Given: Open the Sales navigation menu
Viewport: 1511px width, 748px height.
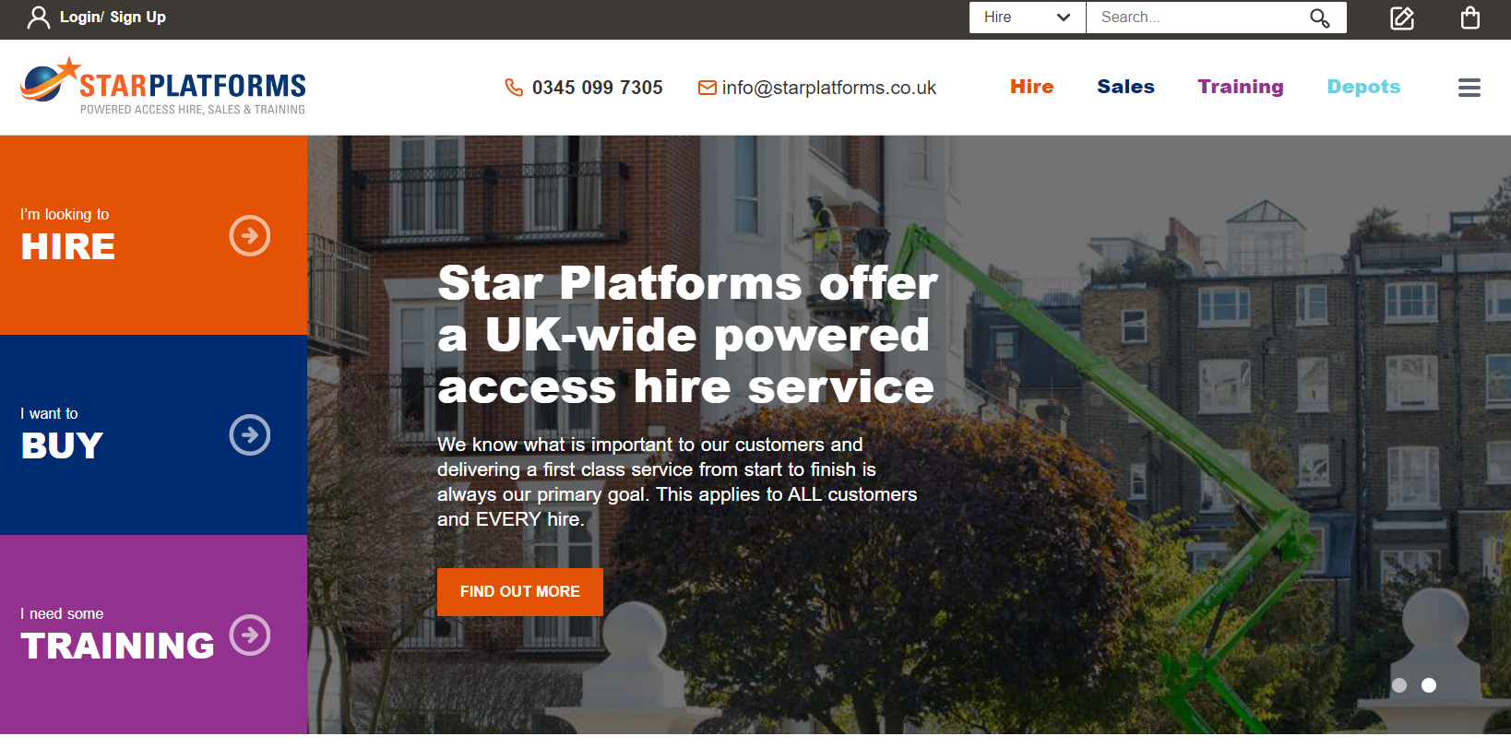Looking at the screenshot, I should point(1125,87).
